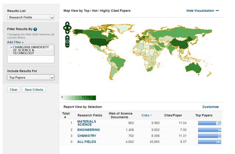
Task: Click the All Fields top papers bar 201
Action: (x=210, y=142)
